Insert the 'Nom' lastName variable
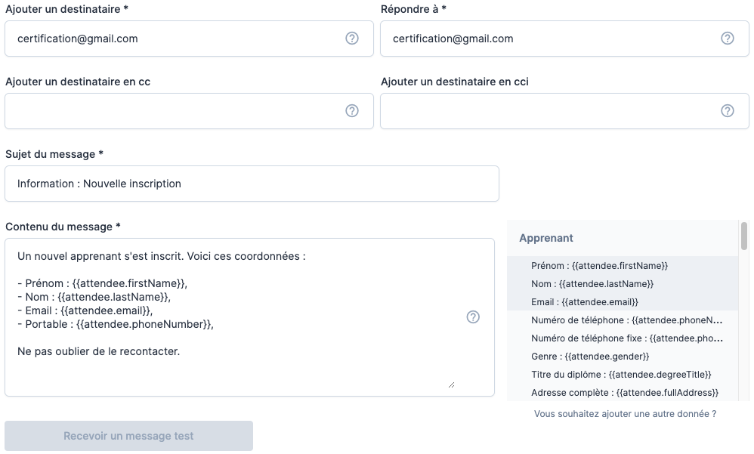The image size is (754, 454). (x=592, y=284)
